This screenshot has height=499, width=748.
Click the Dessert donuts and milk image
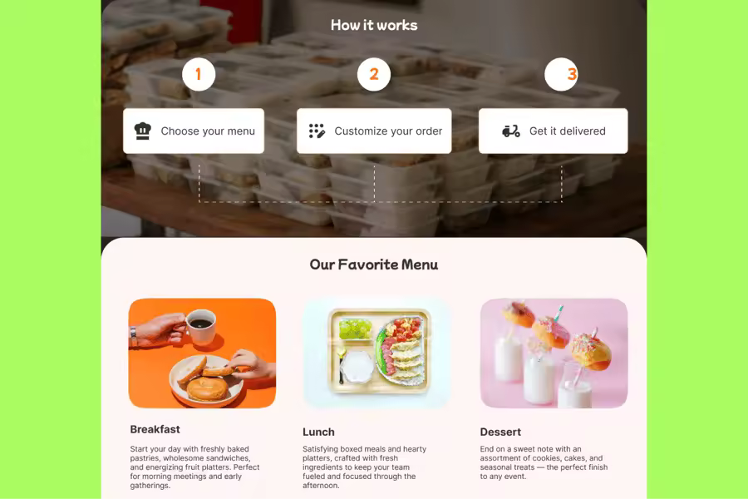pos(554,353)
